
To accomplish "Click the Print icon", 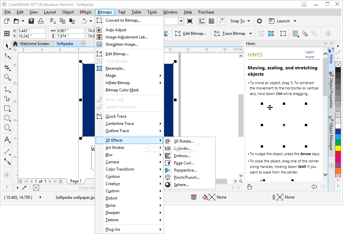I will point(41,21).
